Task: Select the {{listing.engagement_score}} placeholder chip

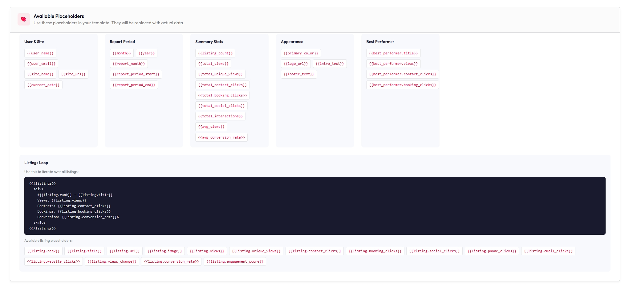Action: click(235, 261)
